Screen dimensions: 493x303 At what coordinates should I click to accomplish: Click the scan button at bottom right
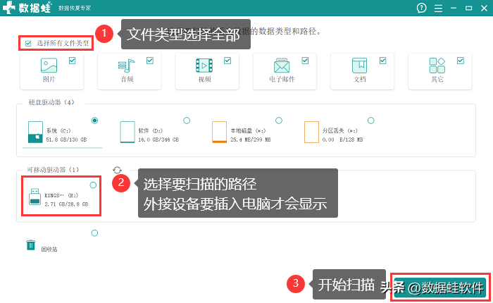[x=439, y=286]
